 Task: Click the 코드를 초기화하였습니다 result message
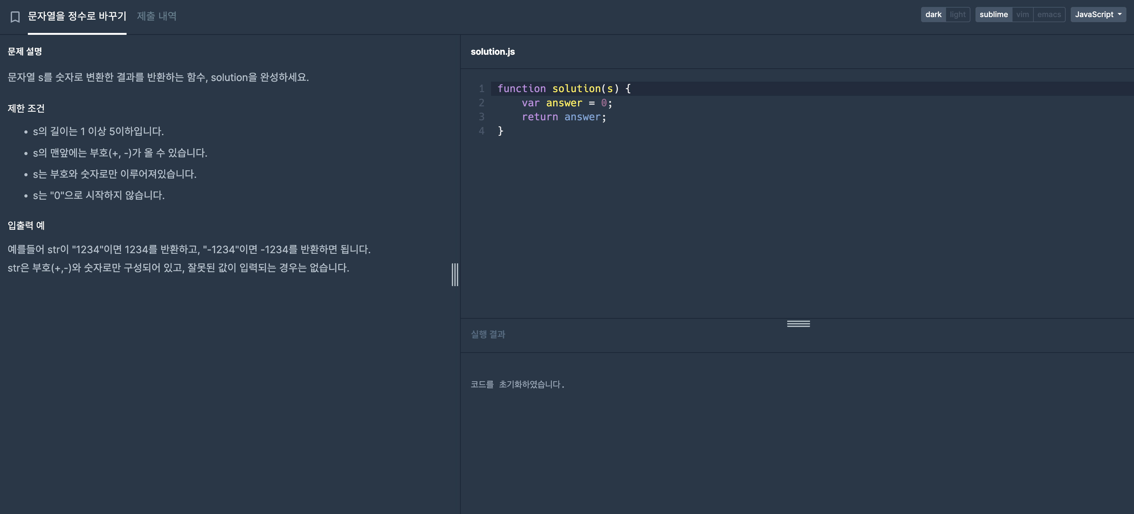pyautogui.click(x=517, y=385)
